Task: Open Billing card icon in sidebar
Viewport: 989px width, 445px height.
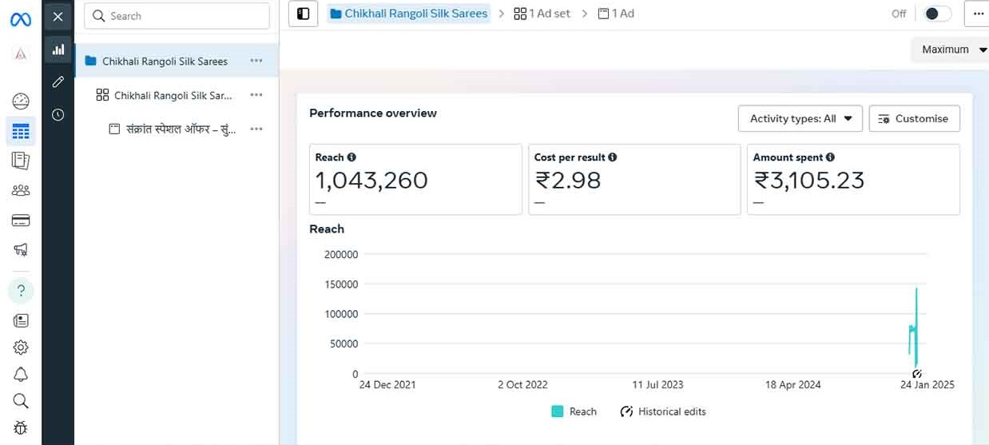Action: (x=21, y=221)
